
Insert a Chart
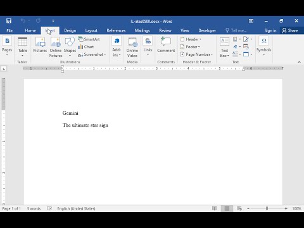(x=86, y=47)
